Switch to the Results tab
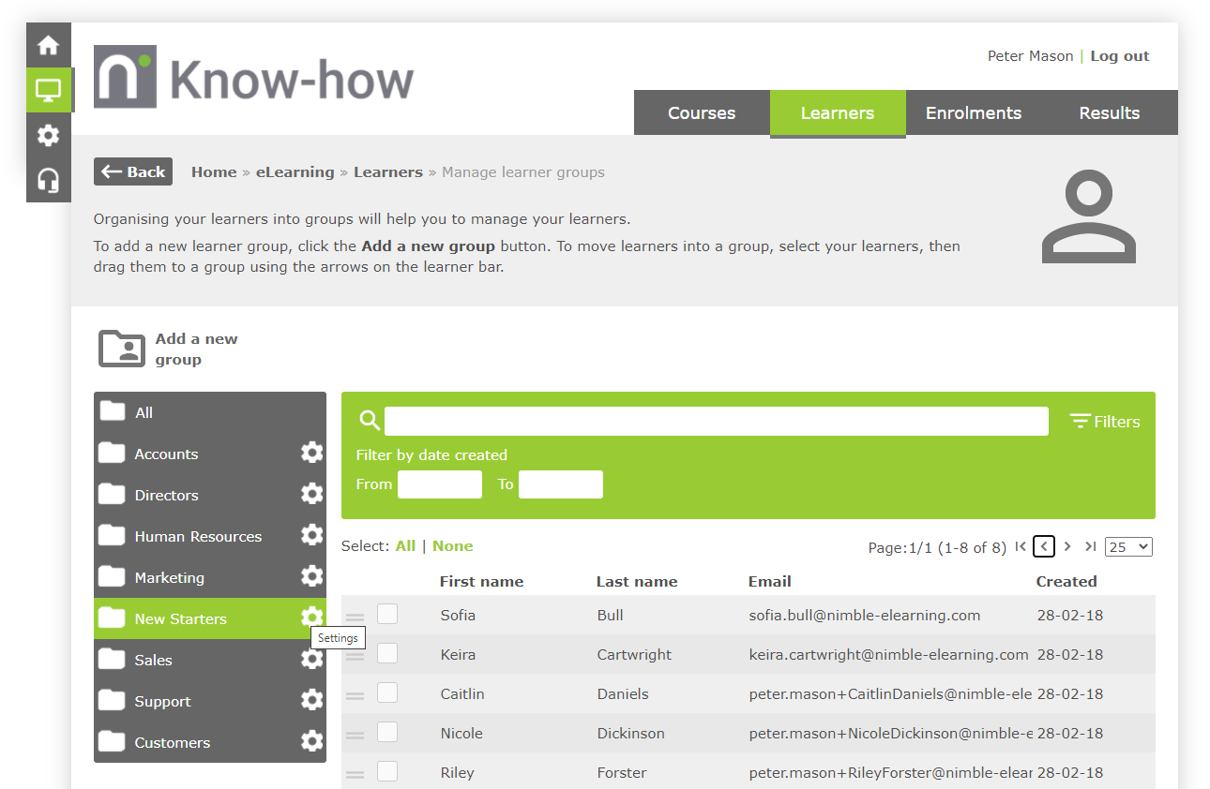Viewport: 1210px width, 789px height. (x=1110, y=113)
